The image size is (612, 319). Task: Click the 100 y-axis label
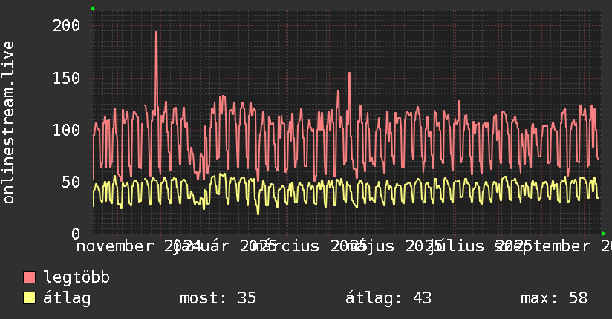66,130
